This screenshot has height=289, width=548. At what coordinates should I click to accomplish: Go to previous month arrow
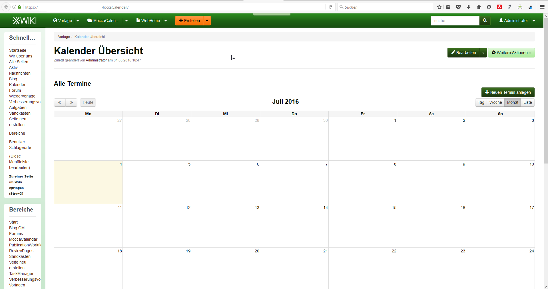[x=60, y=102]
